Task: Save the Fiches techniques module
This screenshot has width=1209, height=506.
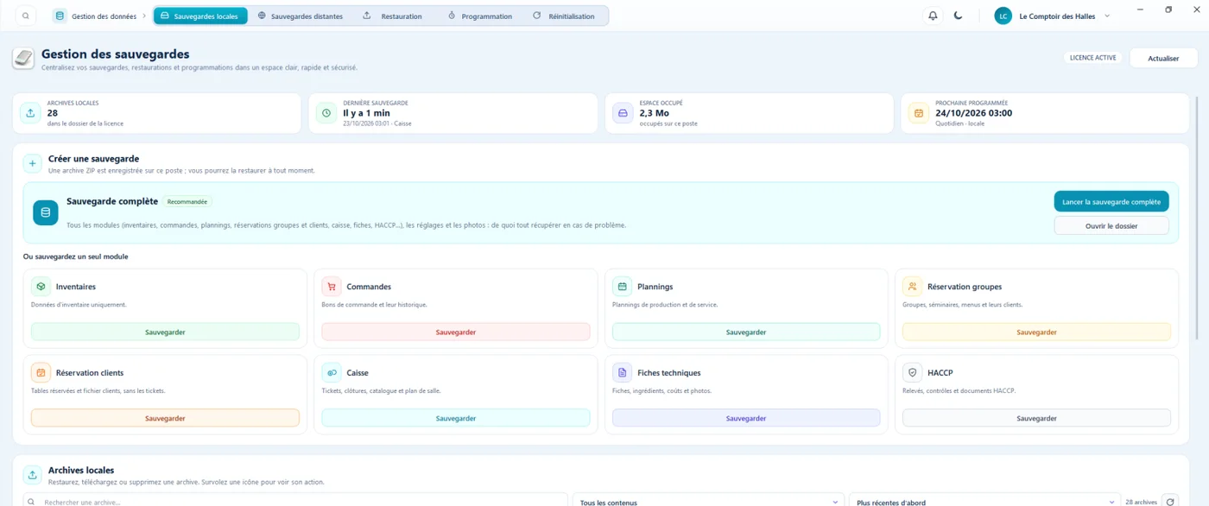Action: pos(746,418)
